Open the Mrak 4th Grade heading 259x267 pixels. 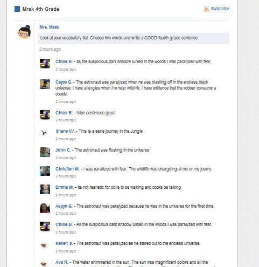[41, 9]
